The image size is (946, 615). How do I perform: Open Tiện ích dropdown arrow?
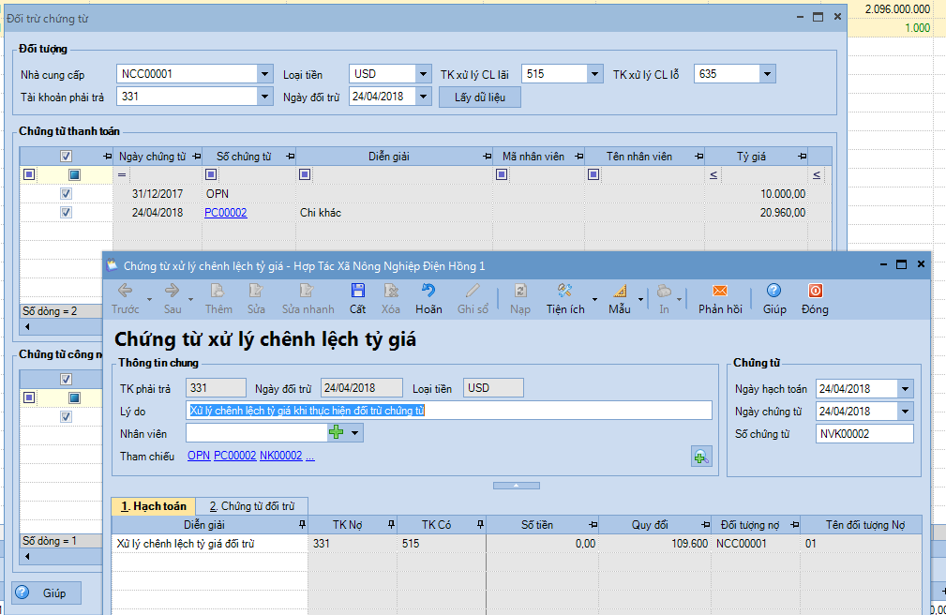point(594,299)
